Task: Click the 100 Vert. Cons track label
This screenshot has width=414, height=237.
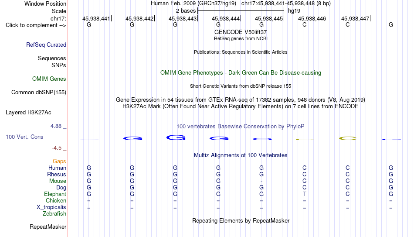Action: [x=24, y=137]
